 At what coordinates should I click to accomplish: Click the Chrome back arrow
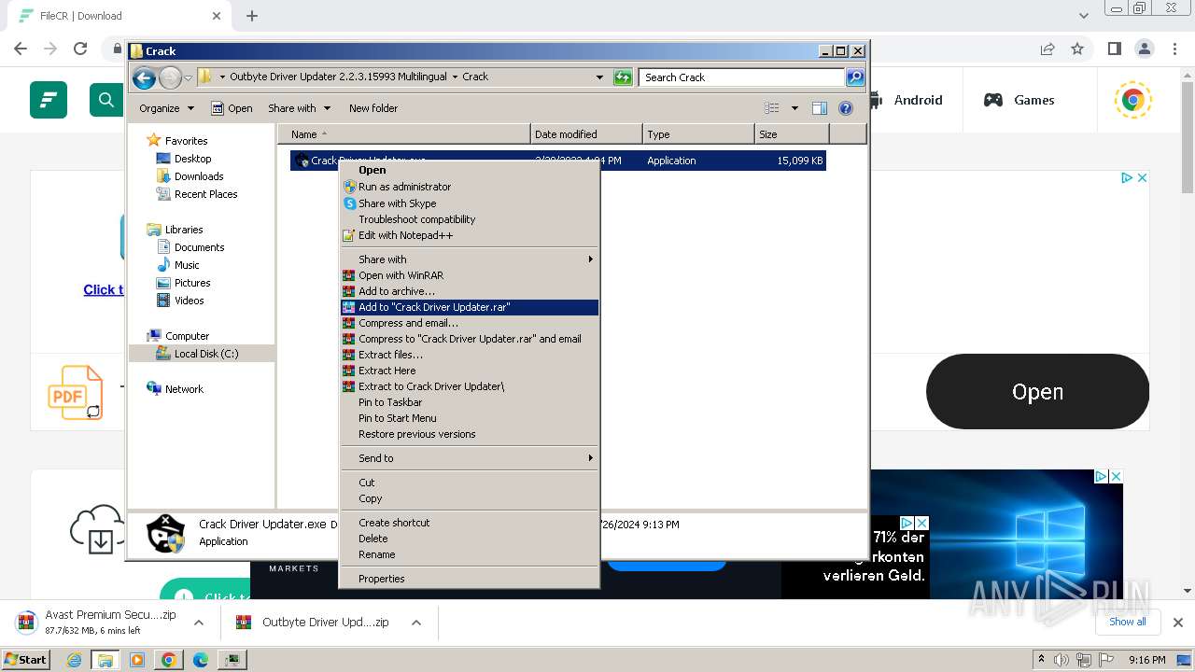tap(21, 49)
